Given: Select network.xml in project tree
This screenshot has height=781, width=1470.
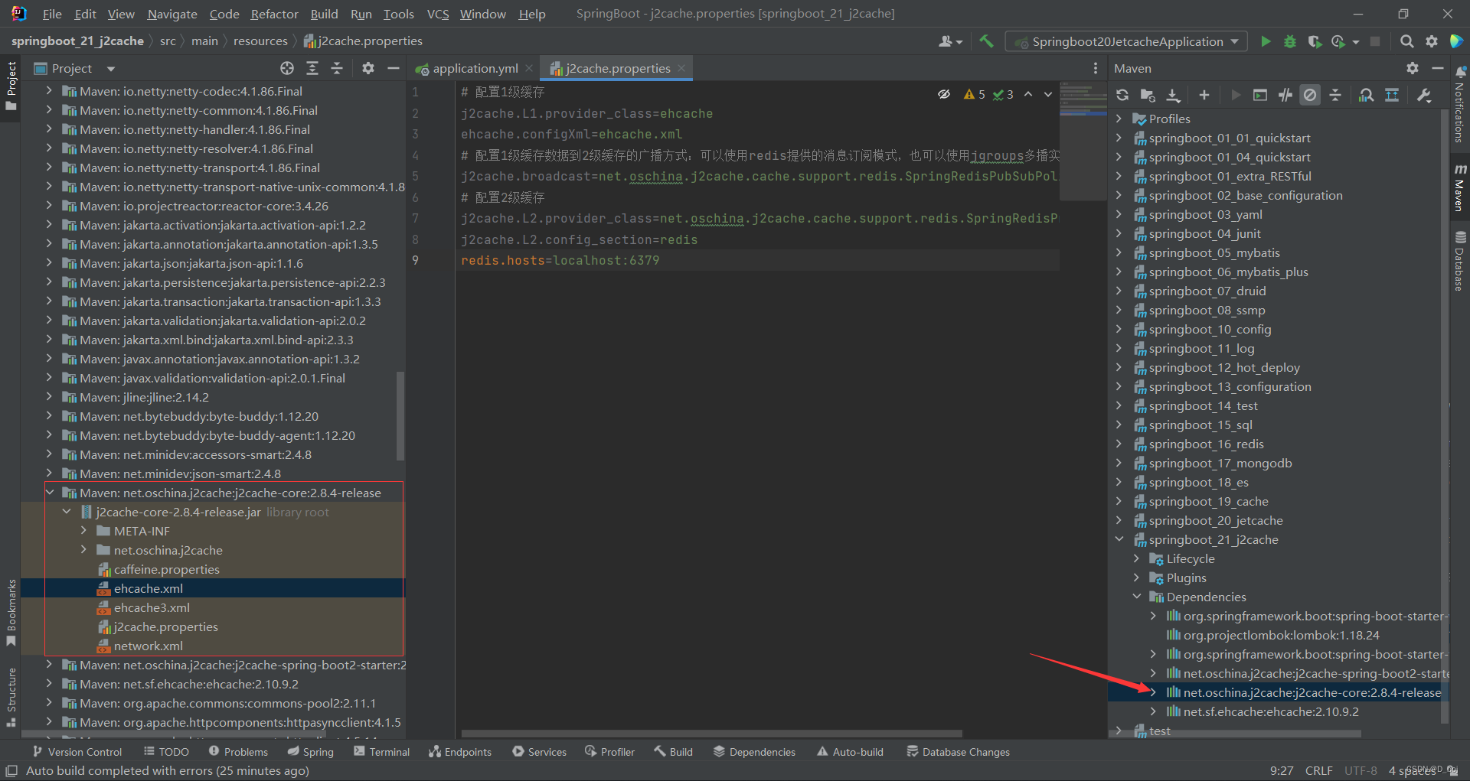Looking at the screenshot, I should pyautogui.click(x=149, y=646).
